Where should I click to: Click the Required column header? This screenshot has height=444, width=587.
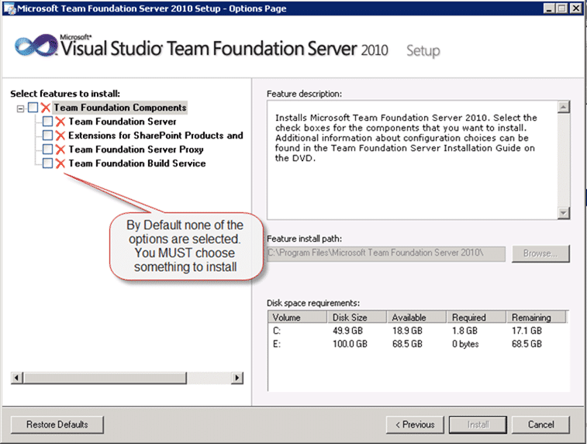[x=477, y=317]
